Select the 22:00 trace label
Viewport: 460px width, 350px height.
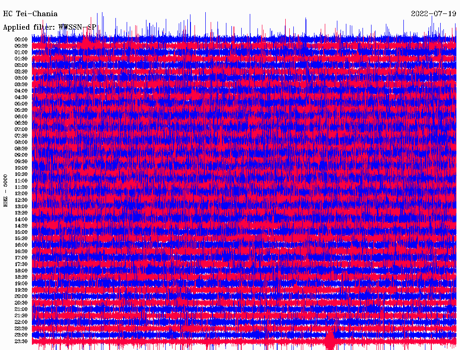click(x=21, y=322)
